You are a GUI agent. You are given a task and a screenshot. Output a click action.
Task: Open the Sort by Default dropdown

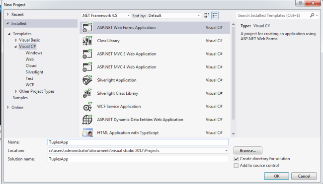(x=174, y=15)
